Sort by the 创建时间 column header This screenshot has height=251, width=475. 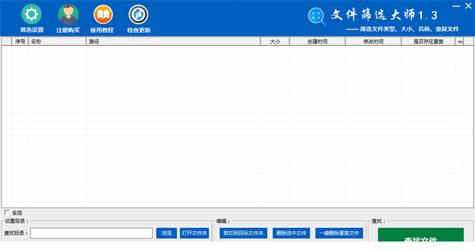(317, 41)
